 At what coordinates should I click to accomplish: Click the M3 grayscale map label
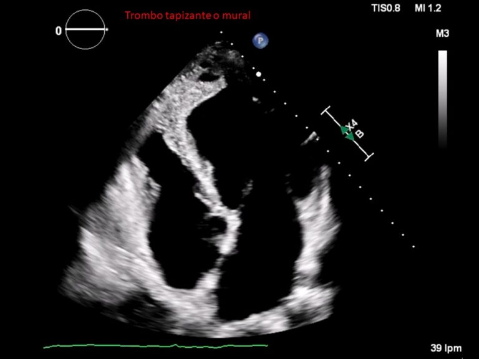coord(442,33)
